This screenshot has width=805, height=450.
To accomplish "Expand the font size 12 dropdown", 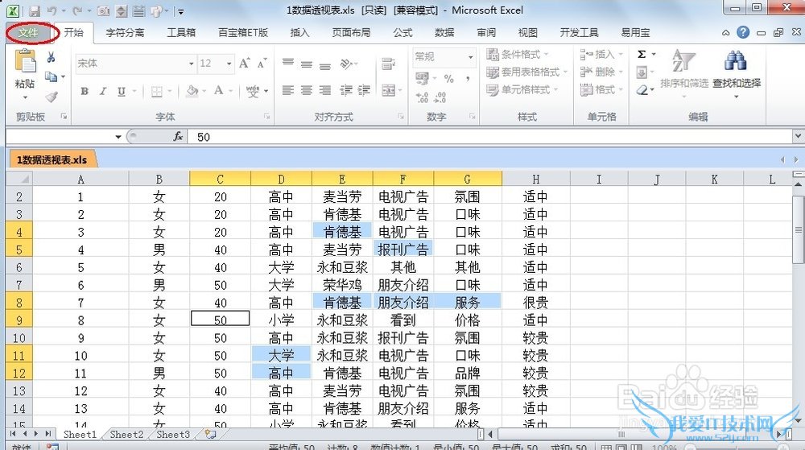I will (x=229, y=64).
